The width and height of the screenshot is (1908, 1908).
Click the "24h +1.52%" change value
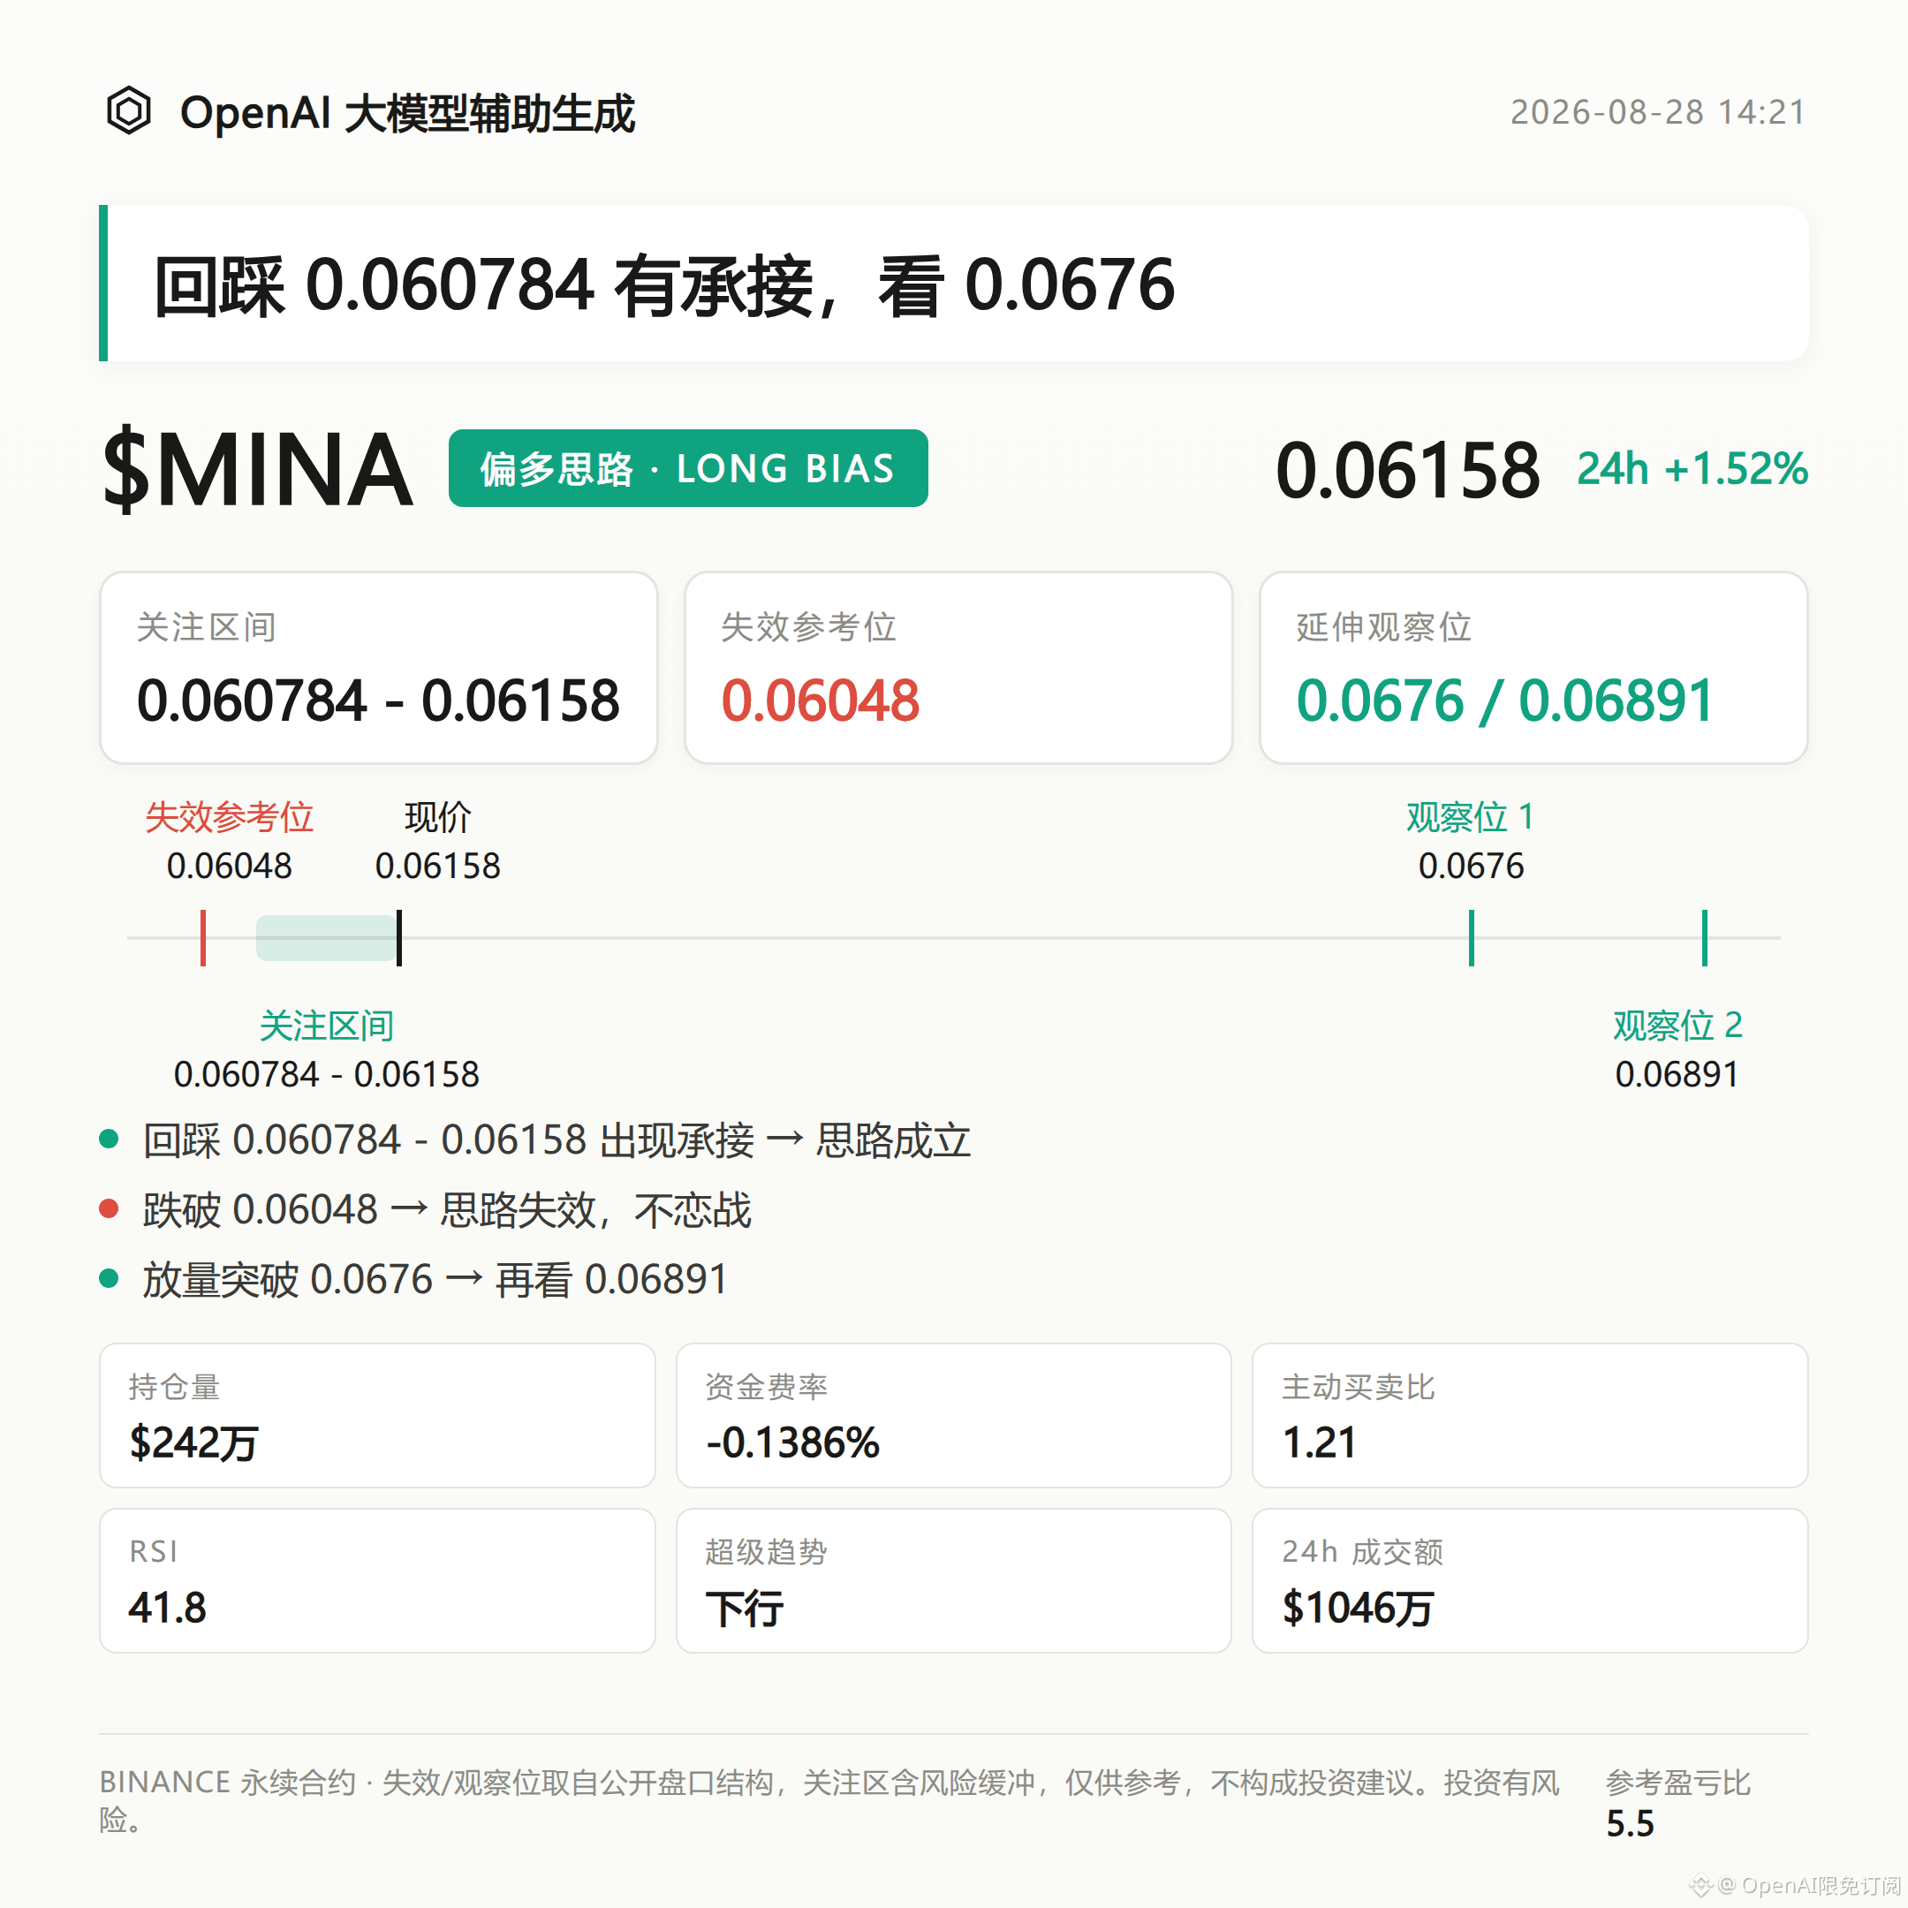tap(1692, 469)
